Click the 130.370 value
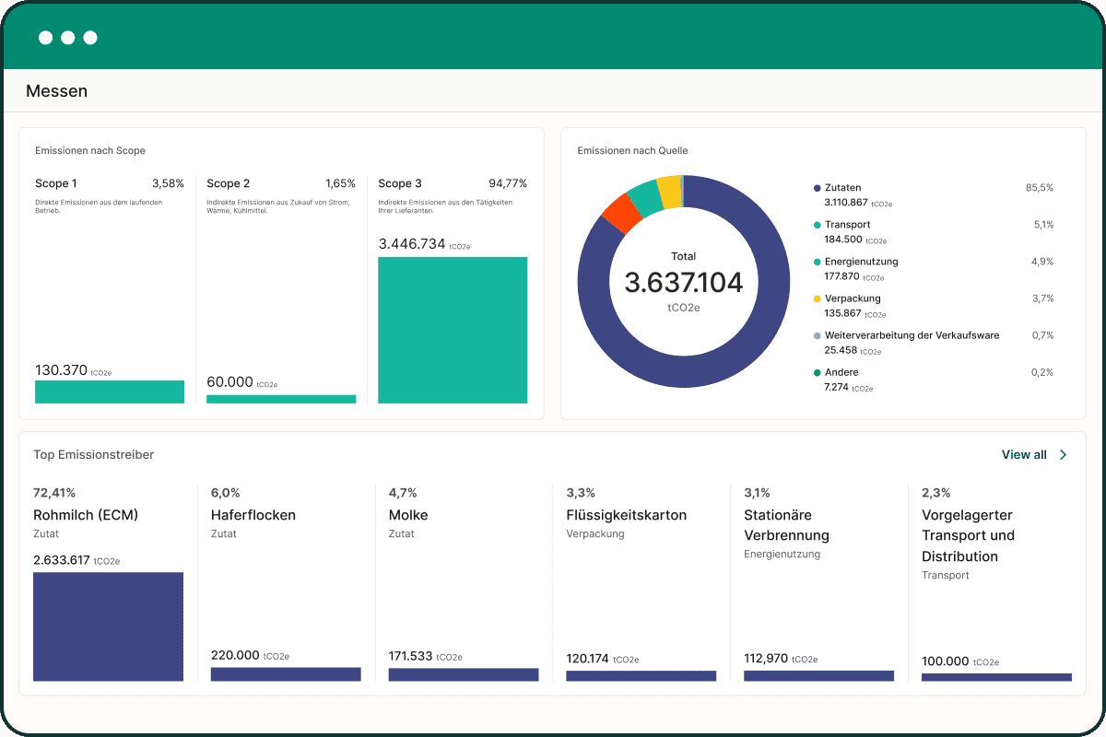 click(x=61, y=369)
